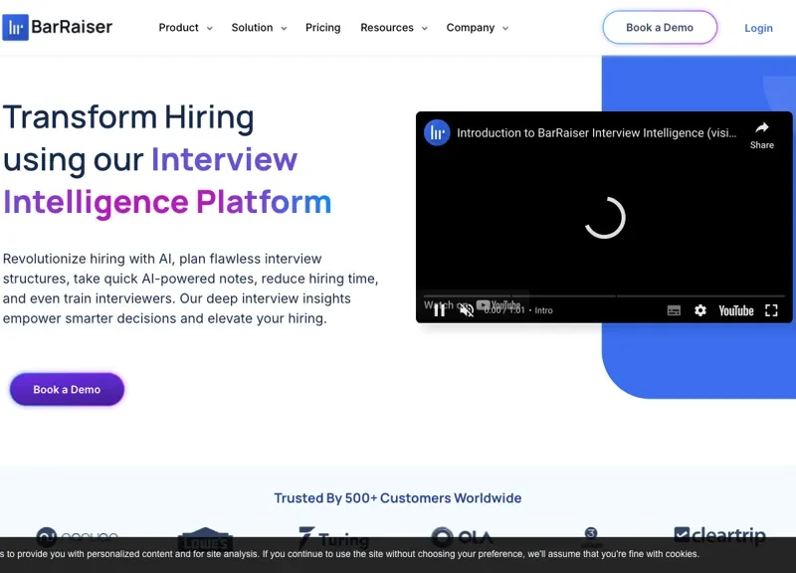Click the Share arrow on video
This screenshot has width=796, height=573.
(762, 133)
